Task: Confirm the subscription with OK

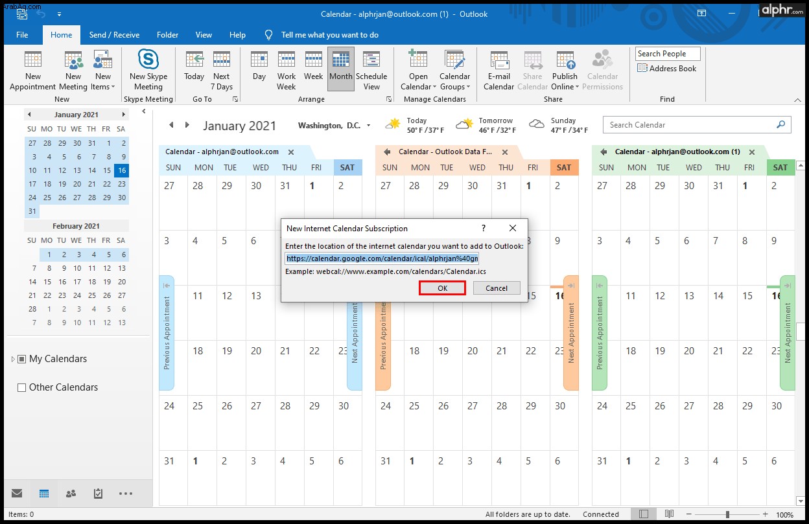Action: pos(442,288)
